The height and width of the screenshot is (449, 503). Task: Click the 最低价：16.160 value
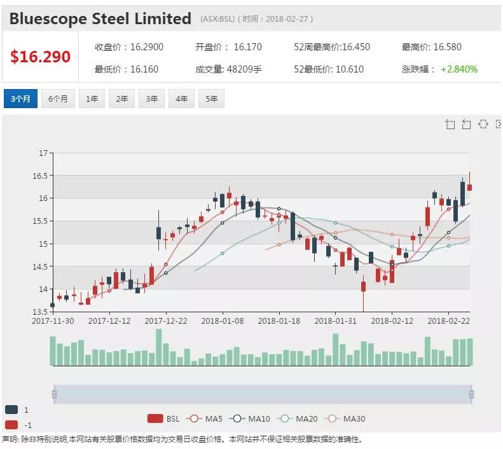point(127,69)
